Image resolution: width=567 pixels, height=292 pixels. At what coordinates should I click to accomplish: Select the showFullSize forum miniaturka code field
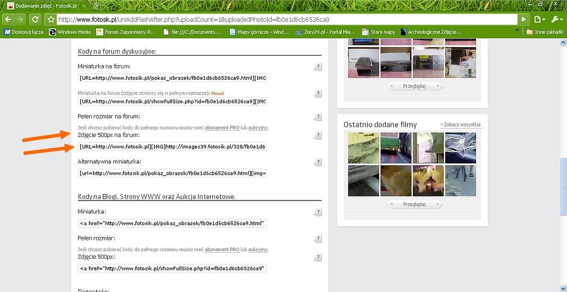tap(172, 101)
